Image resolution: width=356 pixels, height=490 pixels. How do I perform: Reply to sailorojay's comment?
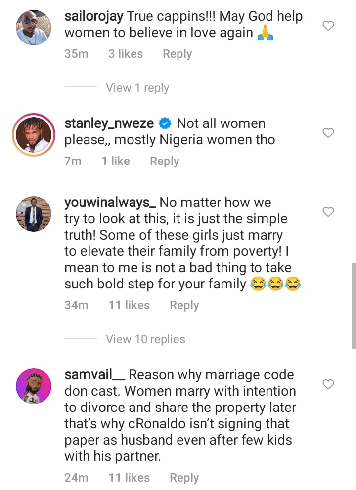(178, 54)
